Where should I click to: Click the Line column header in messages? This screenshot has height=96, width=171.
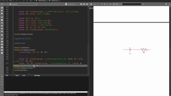[x=24, y=75]
